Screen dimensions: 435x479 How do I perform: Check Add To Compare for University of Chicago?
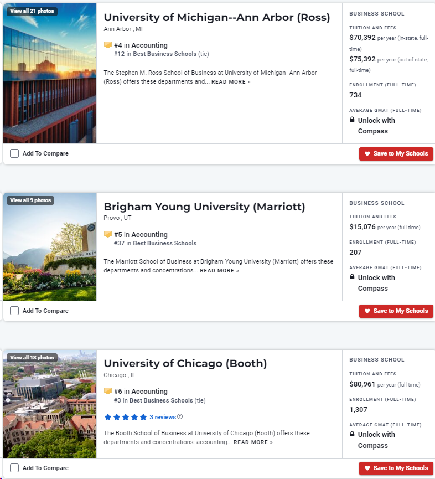pyautogui.click(x=14, y=468)
